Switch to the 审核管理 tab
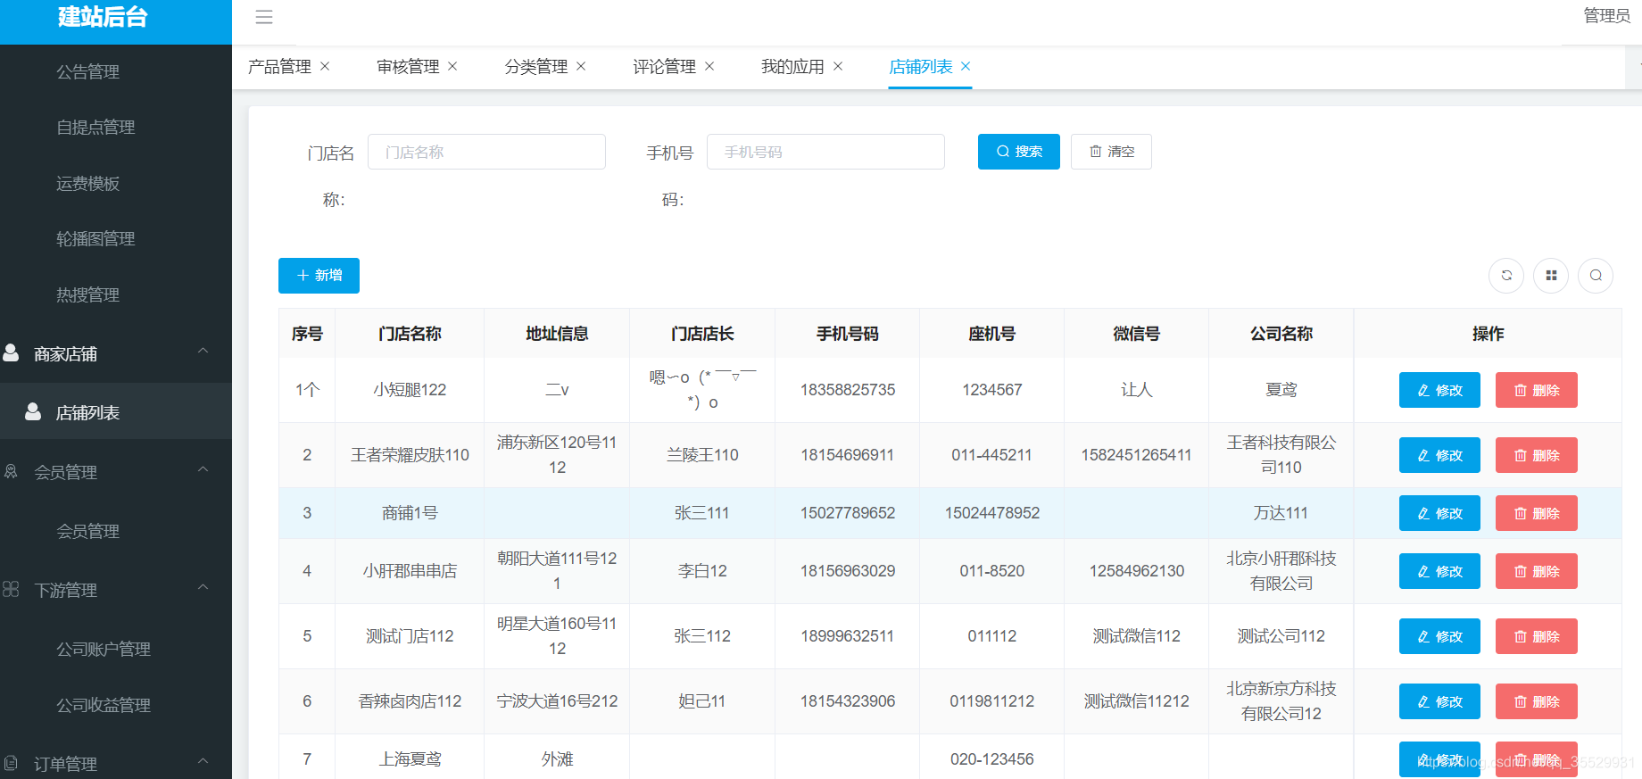The height and width of the screenshot is (779, 1642). pyautogui.click(x=408, y=67)
